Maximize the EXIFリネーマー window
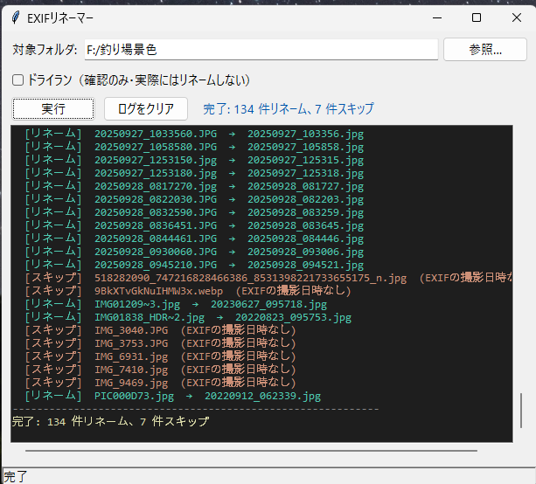The height and width of the screenshot is (484, 536). click(x=477, y=17)
